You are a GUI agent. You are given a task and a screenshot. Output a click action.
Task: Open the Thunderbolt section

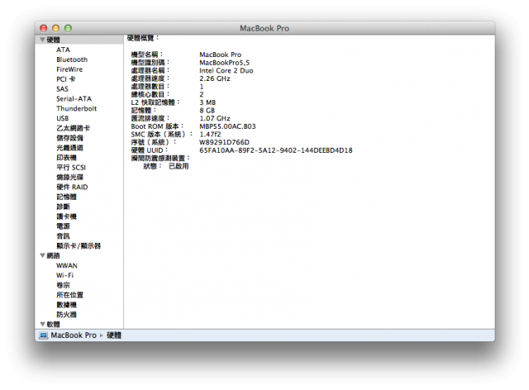pos(77,108)
